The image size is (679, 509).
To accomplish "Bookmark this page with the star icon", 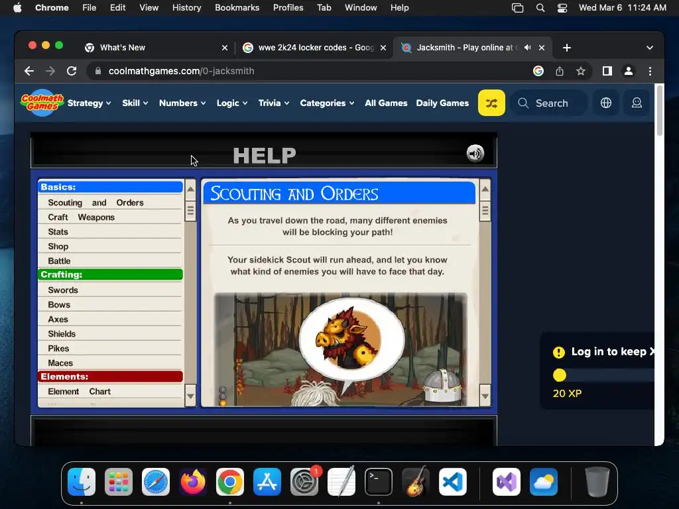I will [581, 71].
